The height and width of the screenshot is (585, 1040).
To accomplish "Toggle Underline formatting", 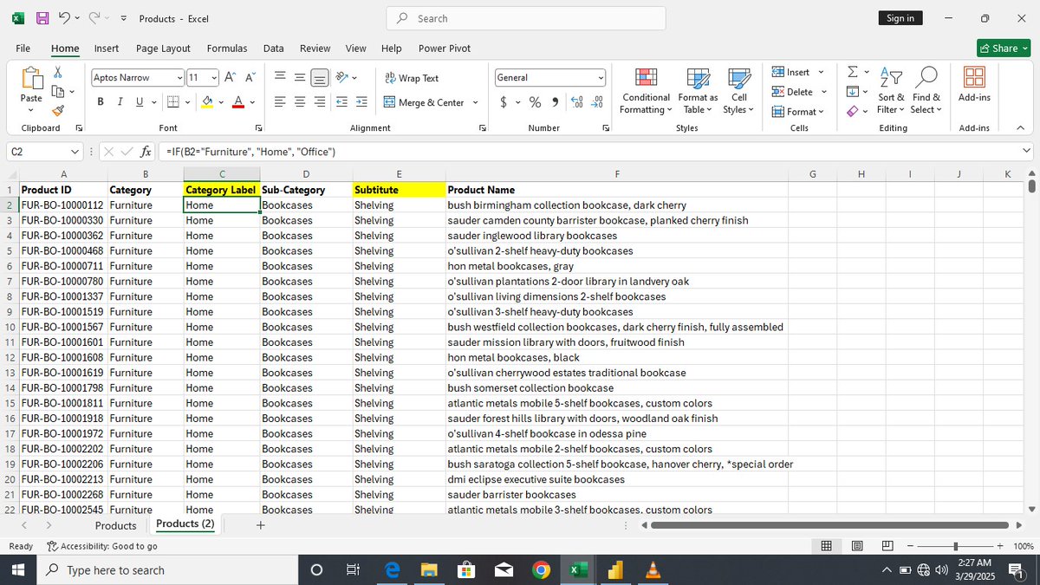I will pyautogui.click(x=140, y=102).
